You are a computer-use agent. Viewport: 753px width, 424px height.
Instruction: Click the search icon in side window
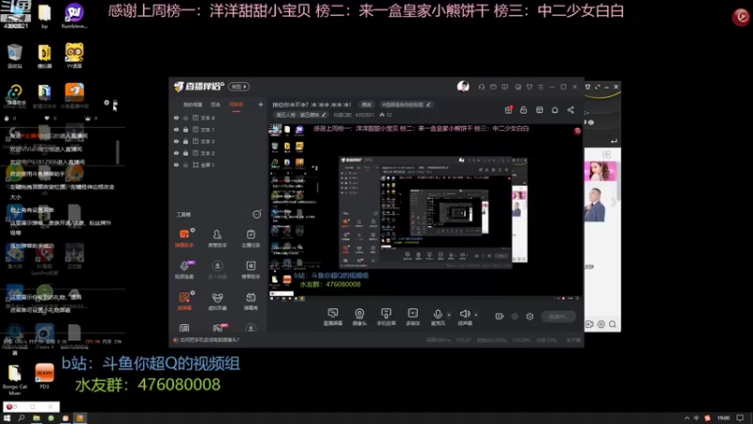613,324
